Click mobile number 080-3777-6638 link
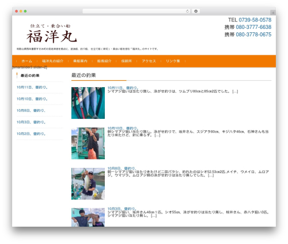The image size is (288, 244). [253, 27]
